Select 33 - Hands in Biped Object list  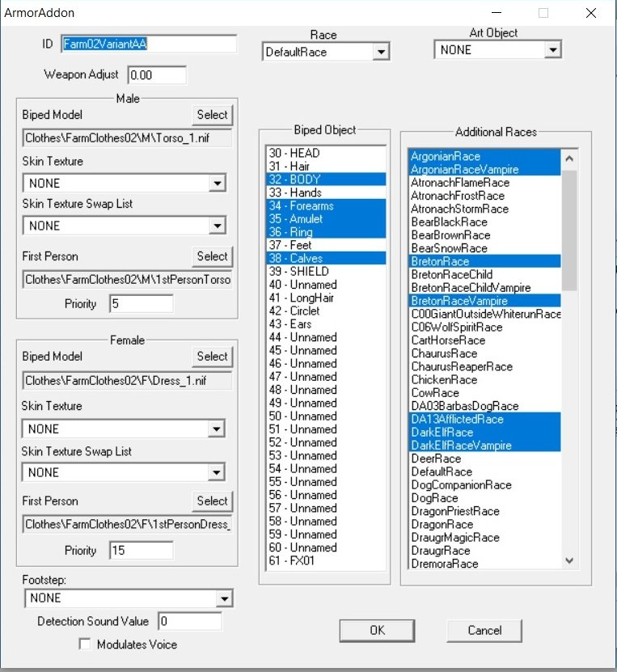326,192
